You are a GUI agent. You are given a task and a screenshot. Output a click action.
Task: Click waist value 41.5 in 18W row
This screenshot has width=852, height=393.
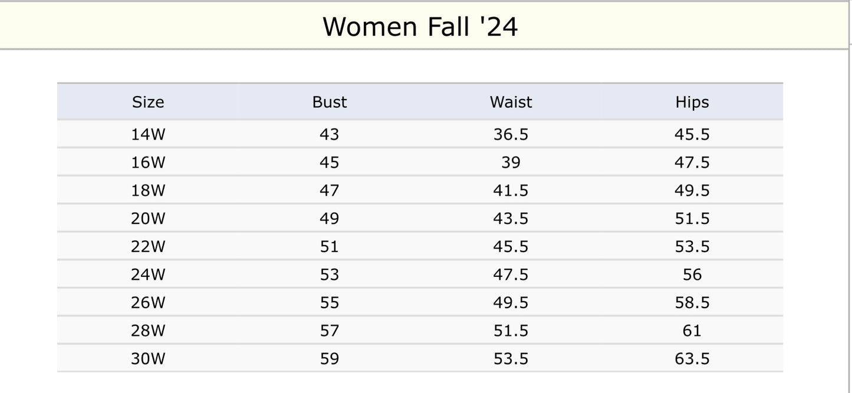click(511, 190)
